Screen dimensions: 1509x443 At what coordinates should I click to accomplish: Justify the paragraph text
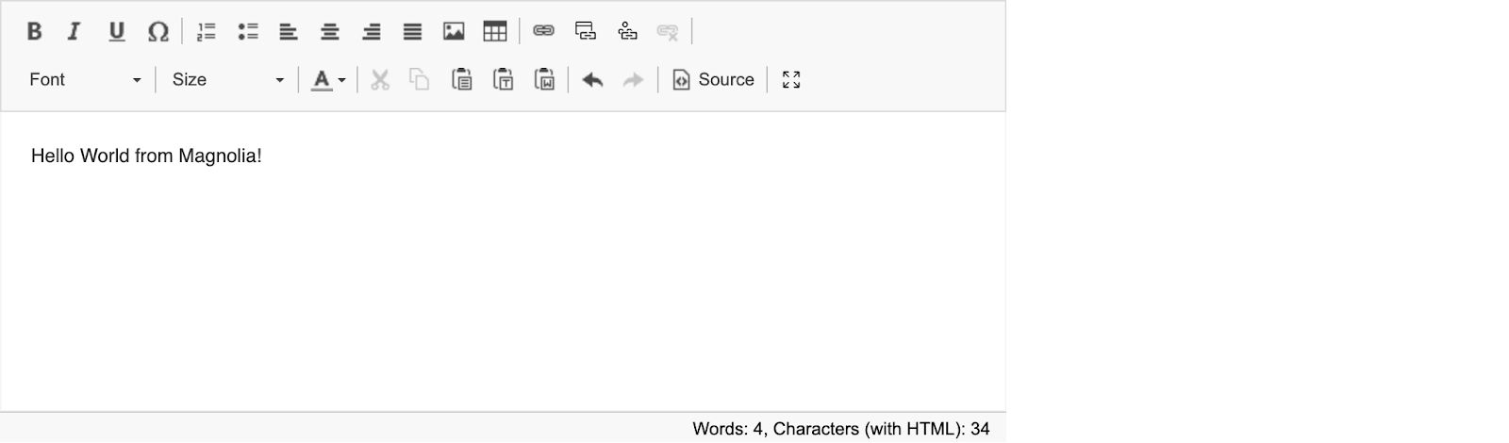click(412, 31)
